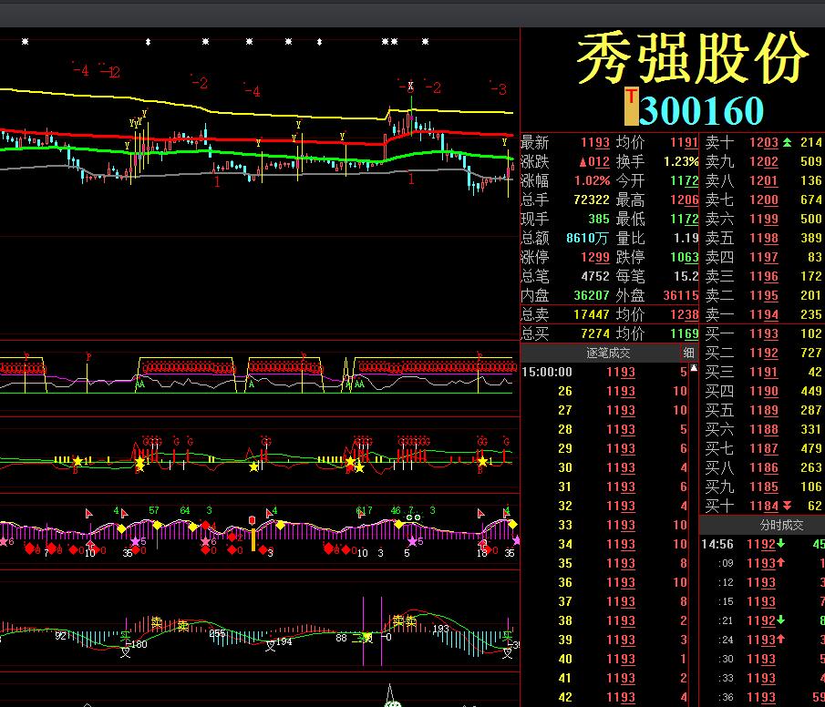Select the 卖九 ask price 1202
This screenshot has width=825, height=707.
pyautogui.click(x=763, y=161)
